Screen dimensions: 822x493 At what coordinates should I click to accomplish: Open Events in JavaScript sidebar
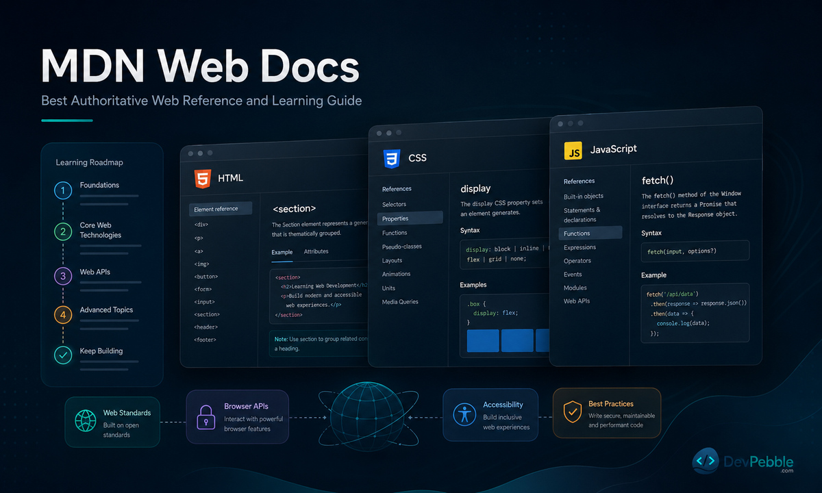[x=573, y=274]
